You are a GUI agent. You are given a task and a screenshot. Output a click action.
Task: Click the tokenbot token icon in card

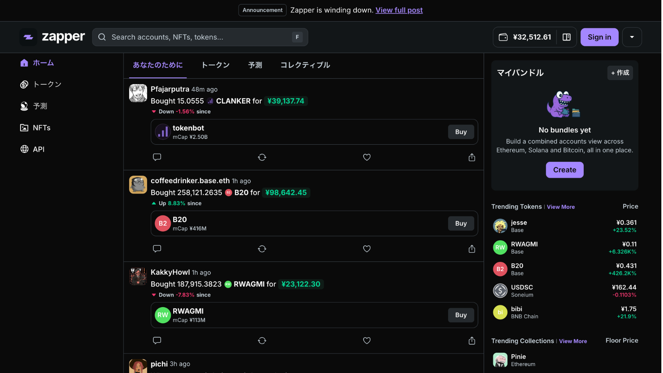[x=163, y=132]
